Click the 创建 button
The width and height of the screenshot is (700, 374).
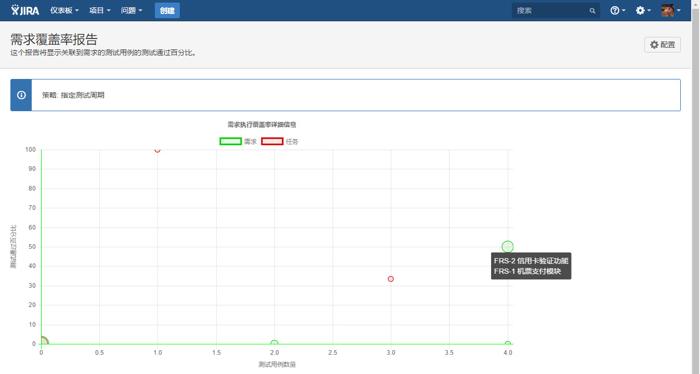click(167, 10)
